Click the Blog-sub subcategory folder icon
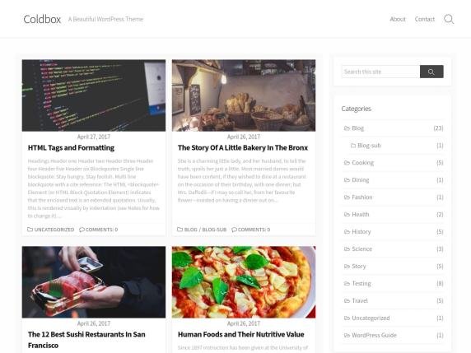Viewport: 471px width, 353px height. click(353, 146)
